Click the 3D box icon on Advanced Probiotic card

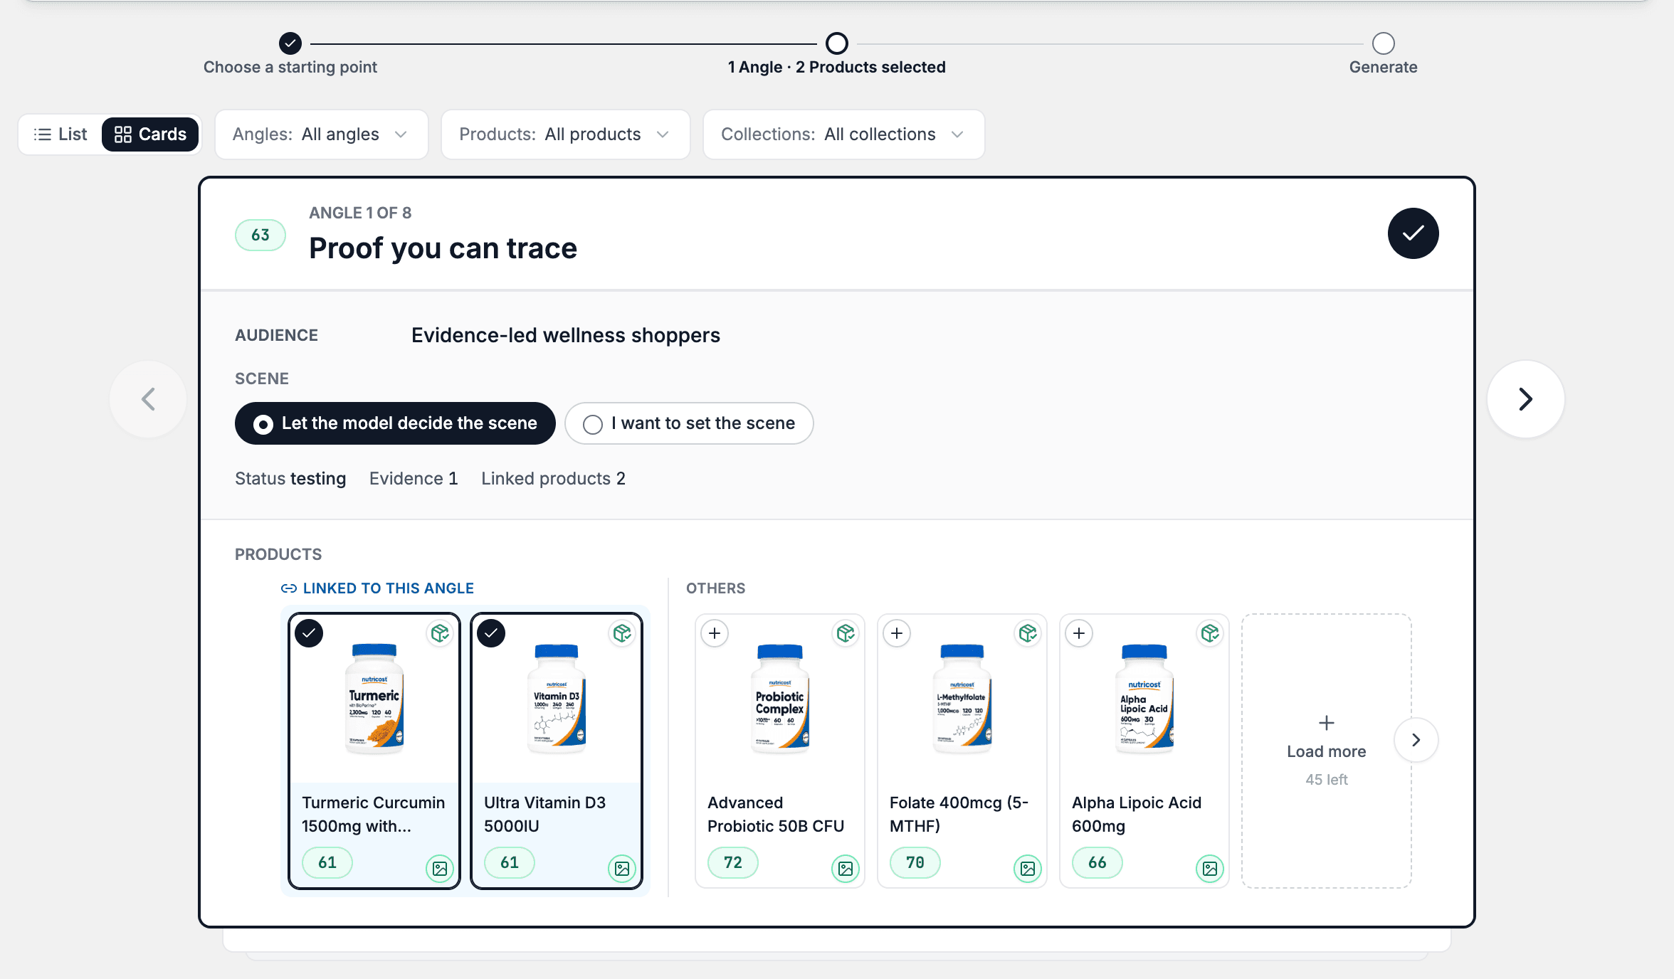point(846,633)
